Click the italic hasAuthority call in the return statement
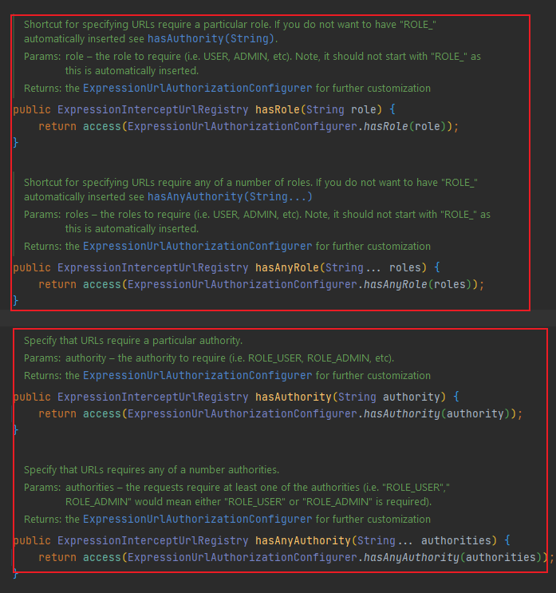This screenshot has width=556, height=593. [402, 413]
